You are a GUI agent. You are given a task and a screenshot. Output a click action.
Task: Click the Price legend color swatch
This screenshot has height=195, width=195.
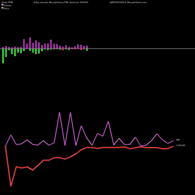[2, 8]
